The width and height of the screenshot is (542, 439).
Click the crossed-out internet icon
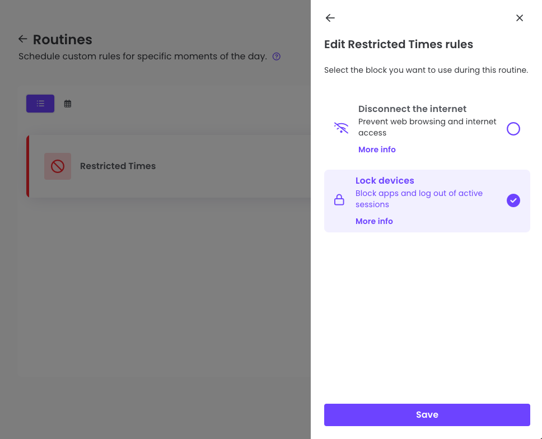click(341, 128)
